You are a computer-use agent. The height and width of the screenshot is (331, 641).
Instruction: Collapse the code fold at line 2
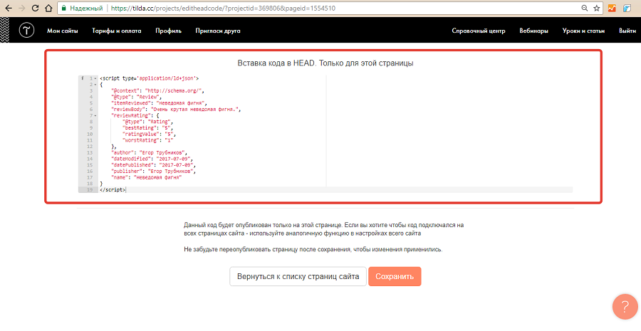(95, 84)
